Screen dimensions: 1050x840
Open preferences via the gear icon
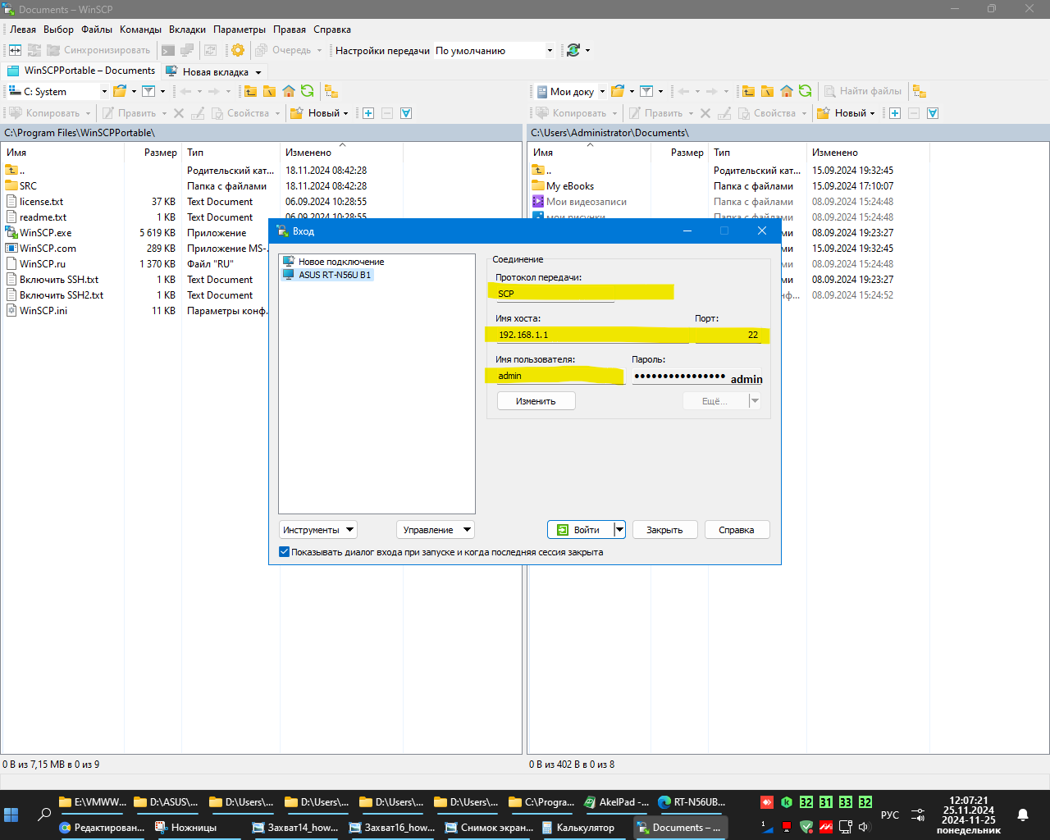coord(238,50)
